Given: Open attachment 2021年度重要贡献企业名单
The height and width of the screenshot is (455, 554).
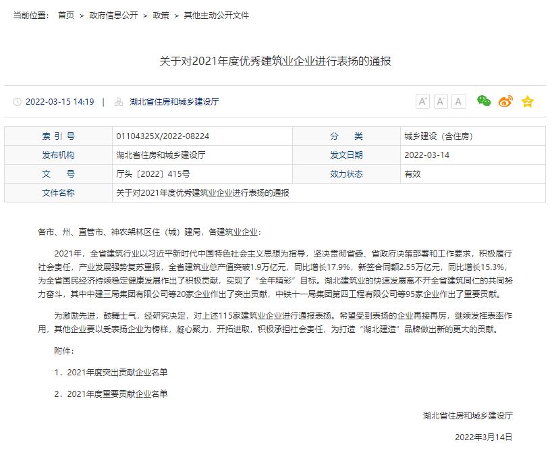Looking at the screenshot, I should (117, 394).
